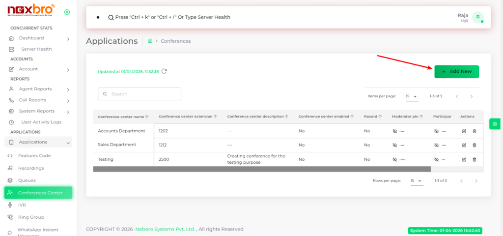Screen dimensions: 503x236
Task: Show participant pin for Sales Department
Action: point(437,145)
